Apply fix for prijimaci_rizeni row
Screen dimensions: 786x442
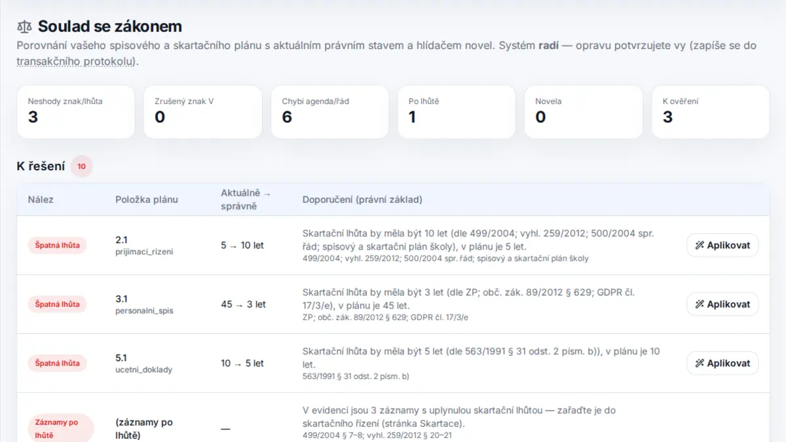click(x=722, y=246)
